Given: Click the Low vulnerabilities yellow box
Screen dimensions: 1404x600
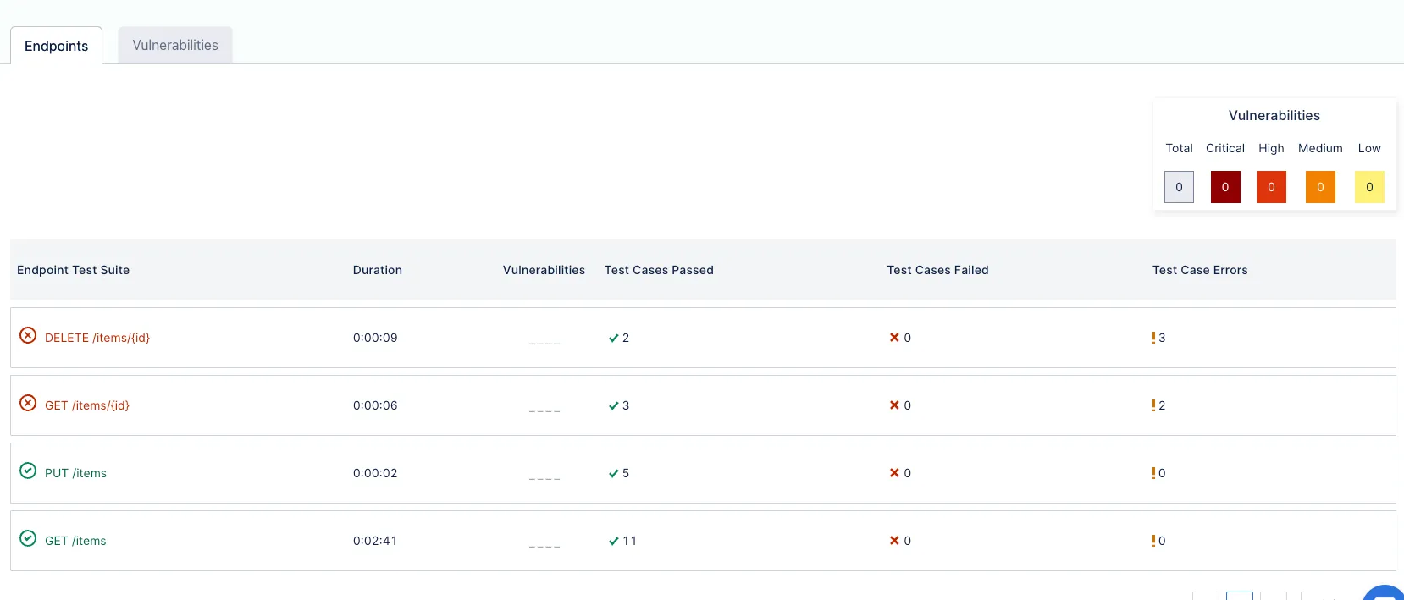Looking at the screenshot, I should click(x=1369, y=187).
